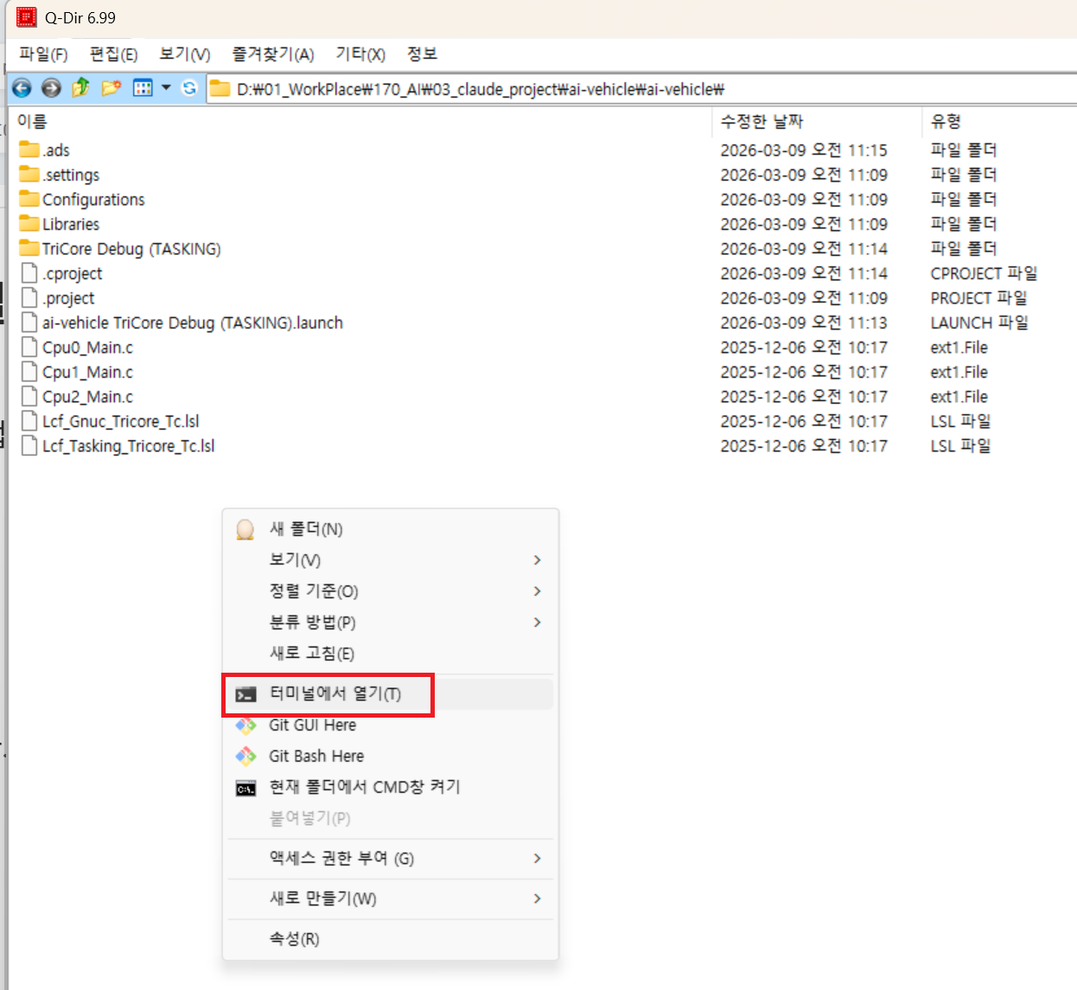The width and height of the screenshot is (1077, 990).
Task: Go up one folder level icon
Action: coord(80,88)
